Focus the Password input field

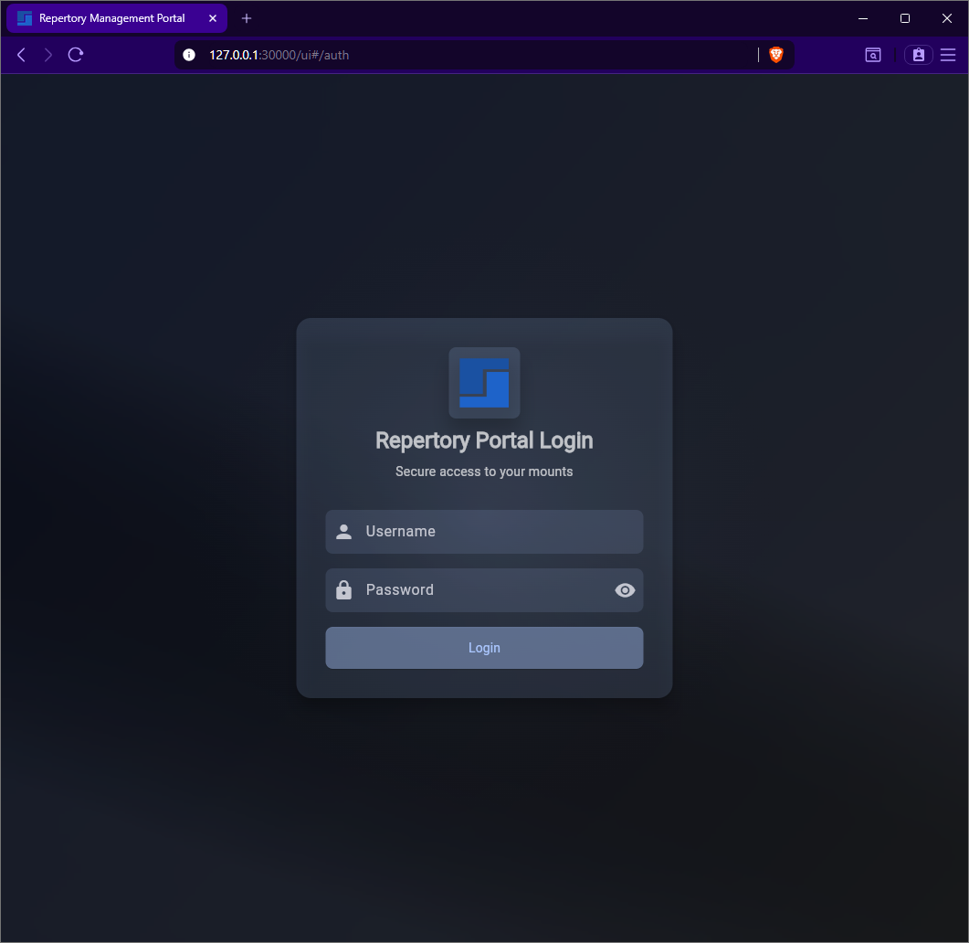click(484, 590)
